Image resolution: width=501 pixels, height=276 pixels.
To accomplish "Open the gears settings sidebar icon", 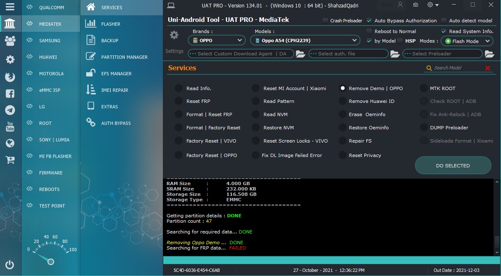I will (10, 59).
